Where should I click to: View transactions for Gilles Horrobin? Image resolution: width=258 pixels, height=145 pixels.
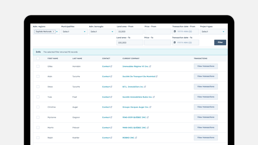click(206, 66)
